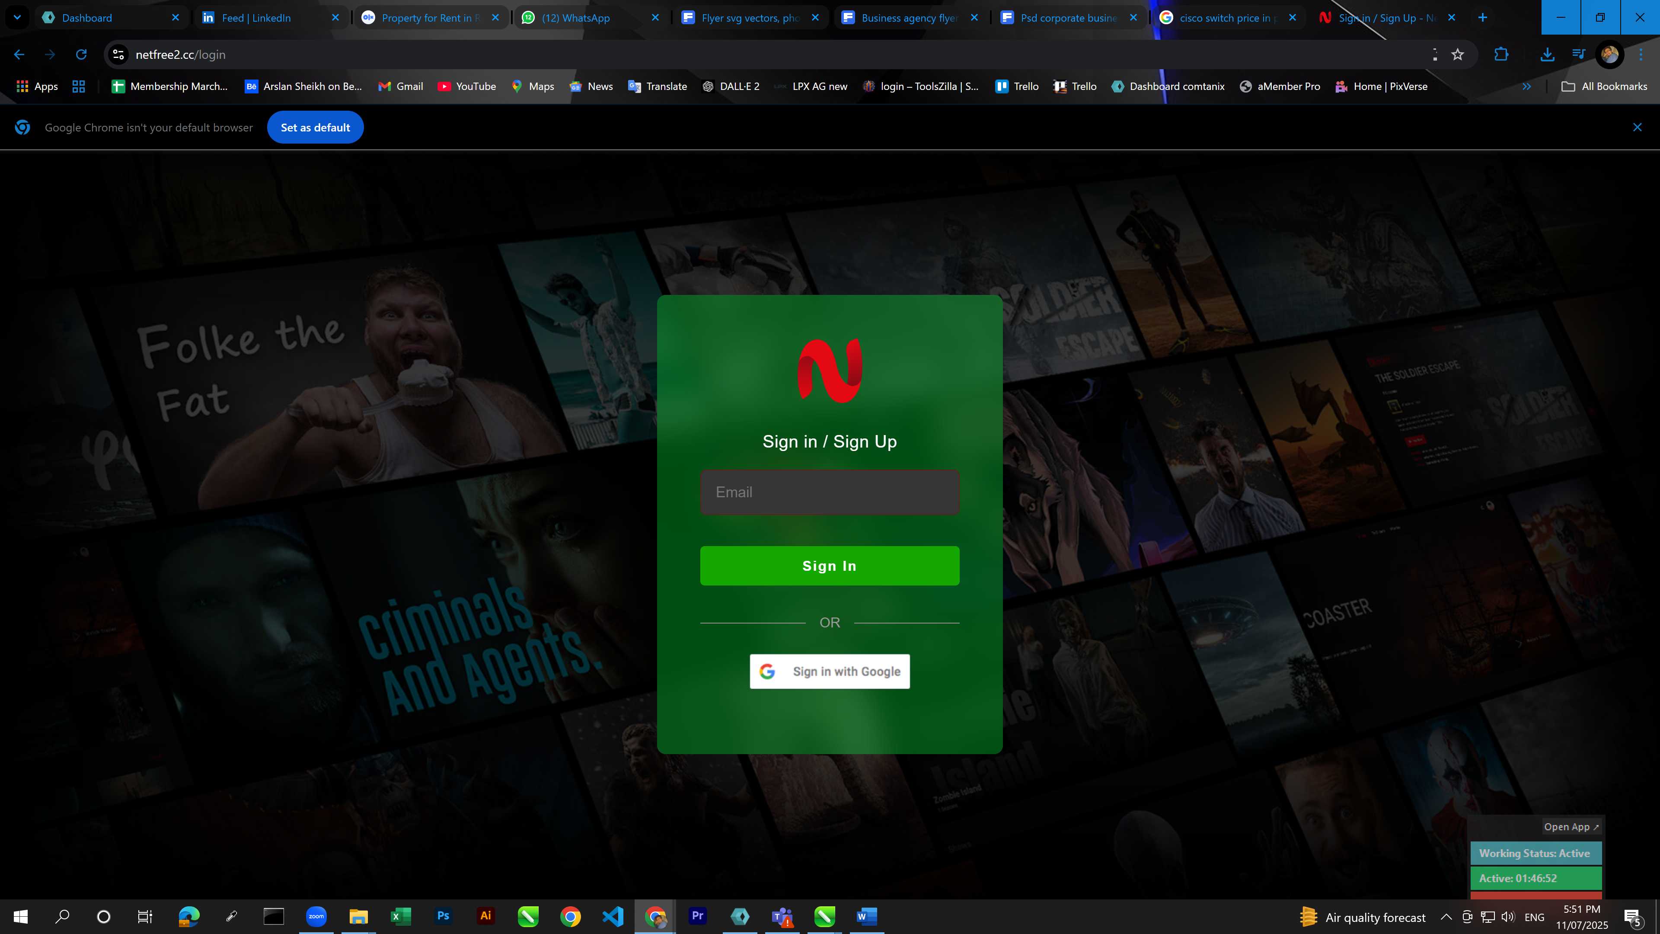The width and height of the screenshot is (1660, 934).
Task: Switch to Business agency flyer tab
Action: 910,17
